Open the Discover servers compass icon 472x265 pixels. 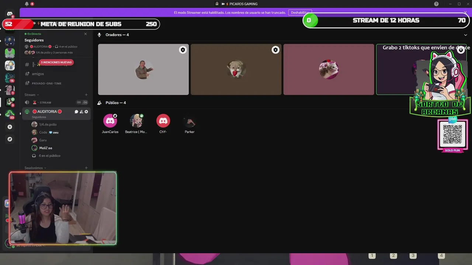pos(10,139)
